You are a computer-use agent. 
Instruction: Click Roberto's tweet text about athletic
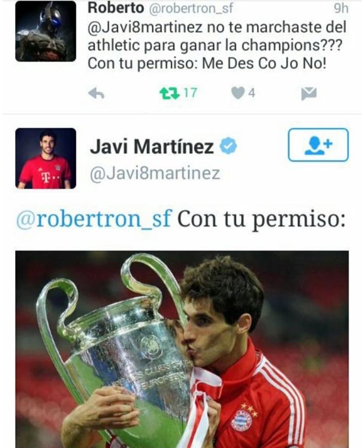[x=217, y=45]
